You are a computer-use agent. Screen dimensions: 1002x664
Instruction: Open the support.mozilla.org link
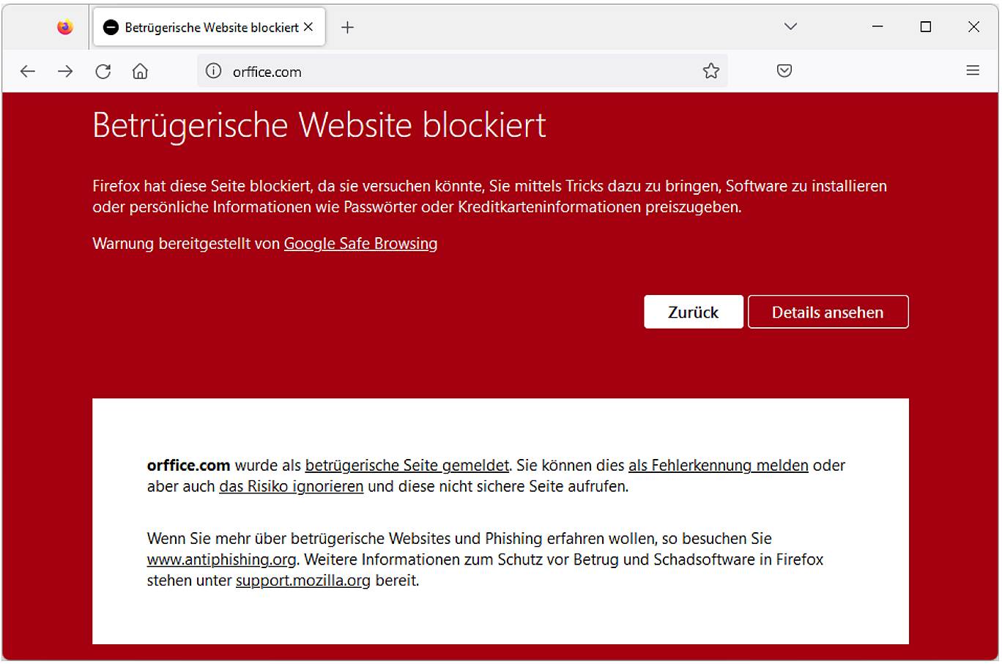(303, 581)
